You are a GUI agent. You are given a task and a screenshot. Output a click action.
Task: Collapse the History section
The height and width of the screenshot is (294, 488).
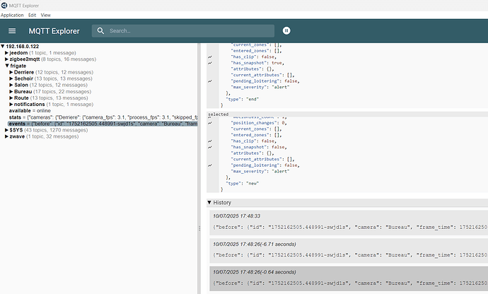[209, 203]
